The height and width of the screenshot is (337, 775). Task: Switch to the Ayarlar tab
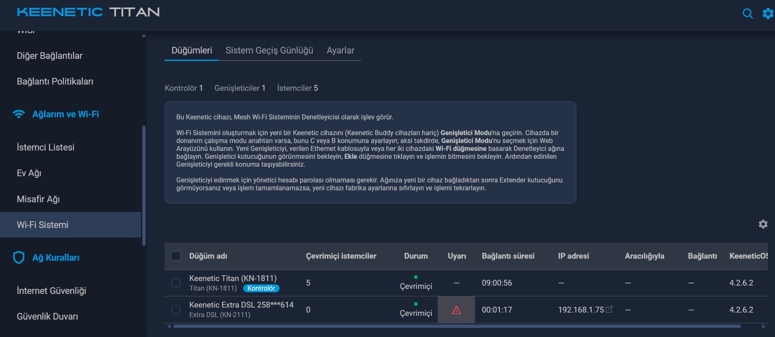click(x=340, y=51)
